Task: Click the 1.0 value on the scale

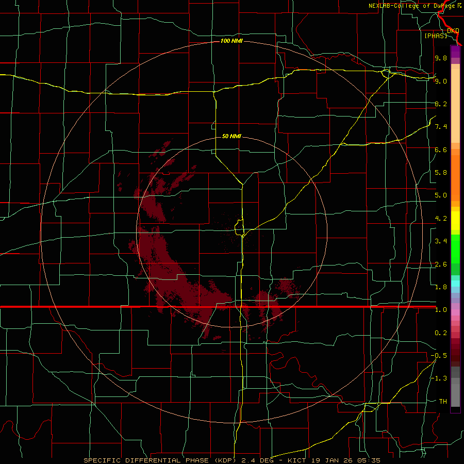Action: click(441, 310)
